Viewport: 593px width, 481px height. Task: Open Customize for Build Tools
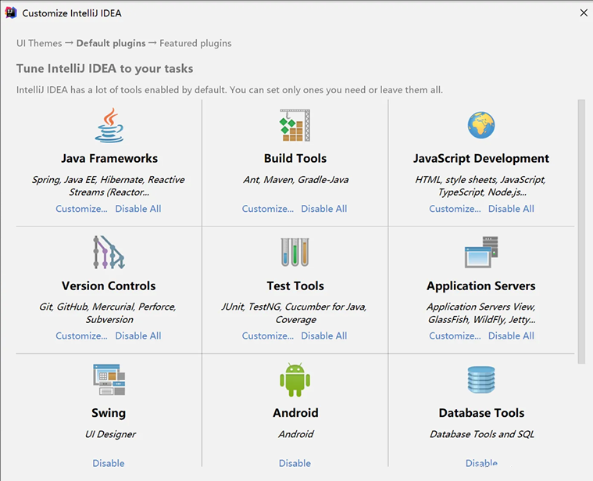[268, 209]
